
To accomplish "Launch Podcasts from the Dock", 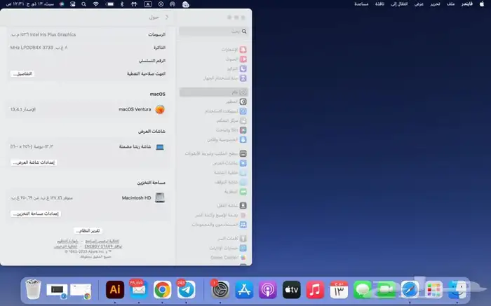I will pyautogui.click(x=268, y=289).
